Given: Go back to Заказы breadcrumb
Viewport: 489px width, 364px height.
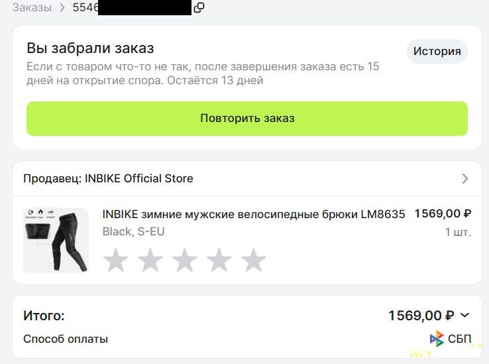Looking at the screenshot, I should (32, 7).
